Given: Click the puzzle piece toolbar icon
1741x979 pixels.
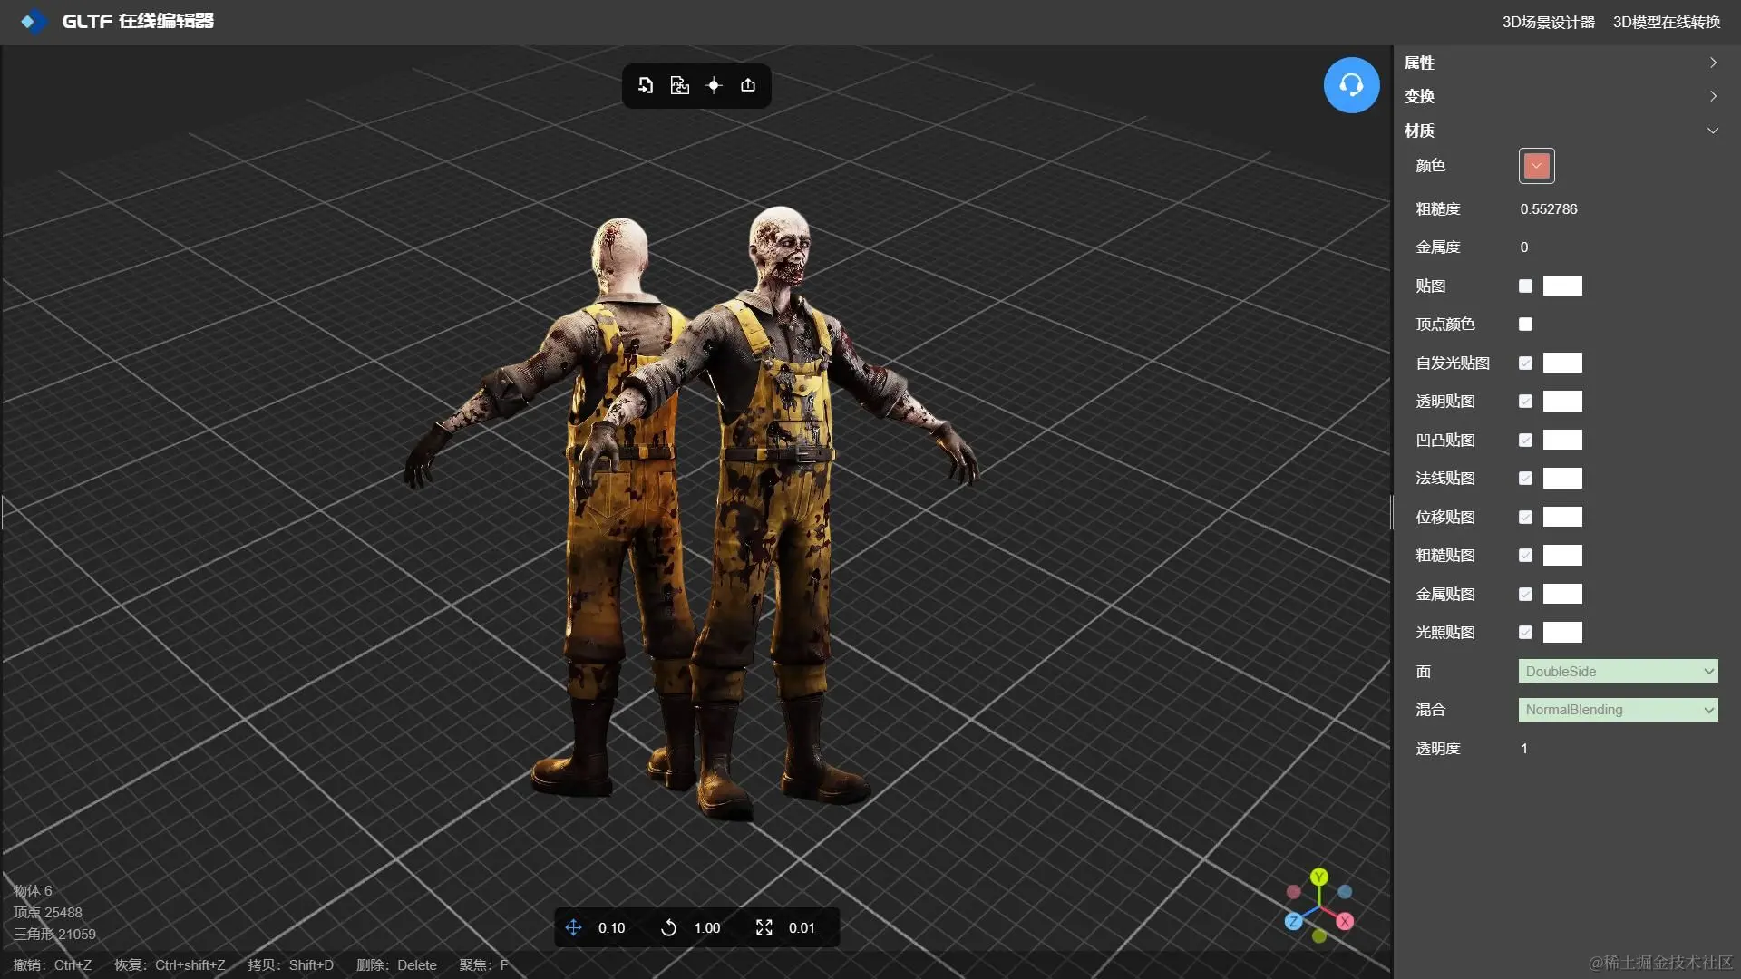Looking at the screenshot, I should [679, 85].
